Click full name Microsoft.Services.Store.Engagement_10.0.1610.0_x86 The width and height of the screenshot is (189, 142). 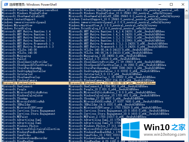coord(119,111)
